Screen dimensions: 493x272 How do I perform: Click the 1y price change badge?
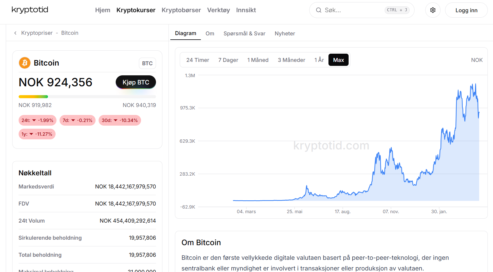coord(37,134)
